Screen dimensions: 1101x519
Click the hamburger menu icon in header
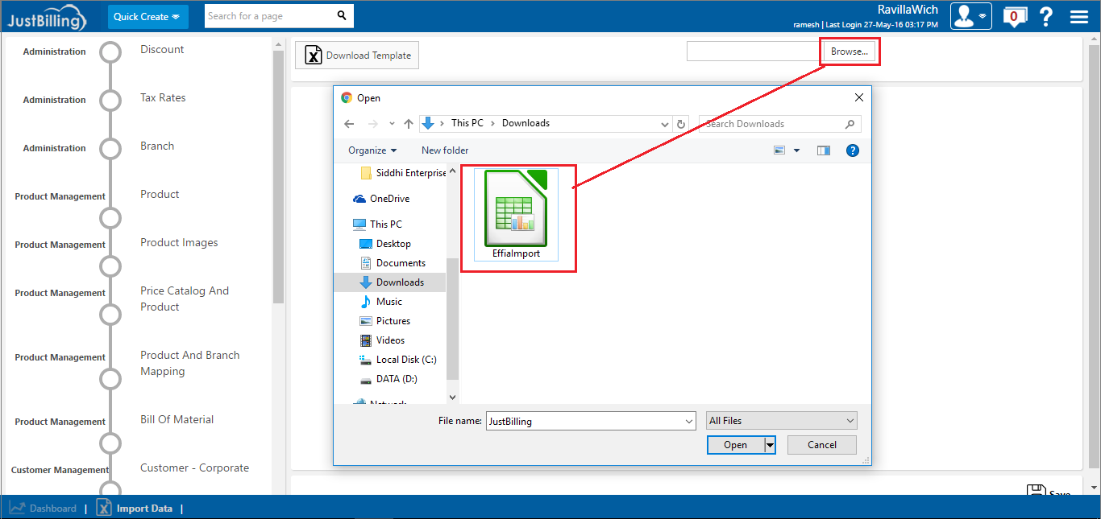coord(1079,16)
